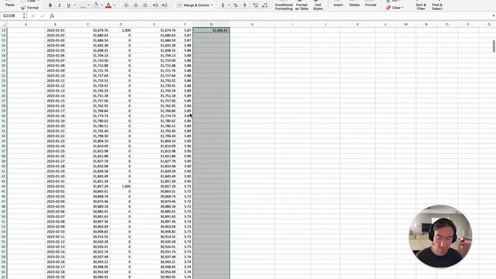Image resolution: width=496 pixels, height=279 pixels.
Task: Toggle bold formatting
Action: tap(50, 5)
